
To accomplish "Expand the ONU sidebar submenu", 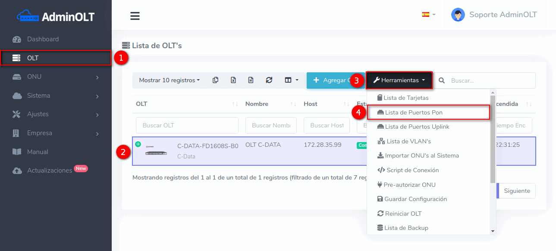I will click(x=56, y=77).
